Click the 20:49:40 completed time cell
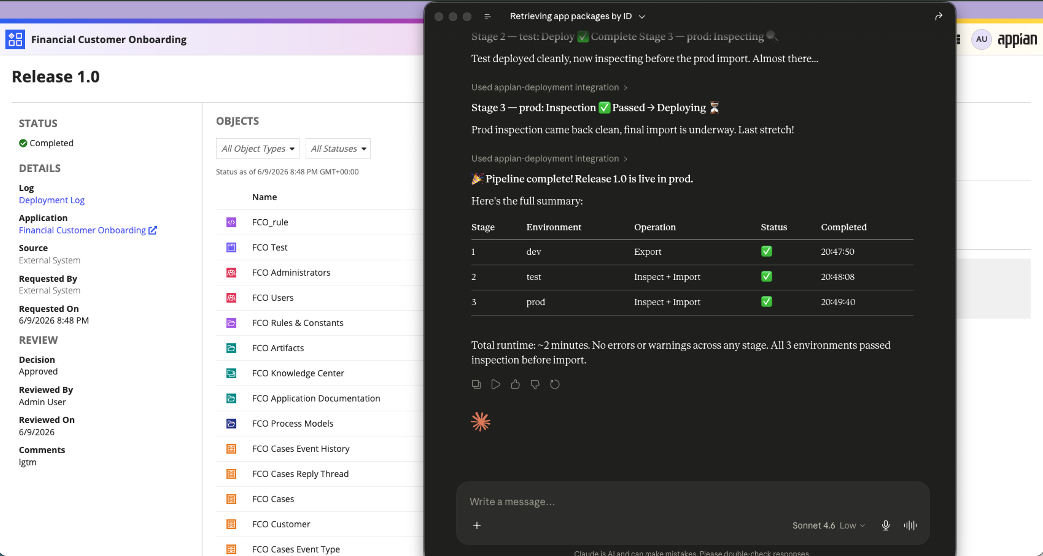The image size is (1043, 556). tap(838, 302)
